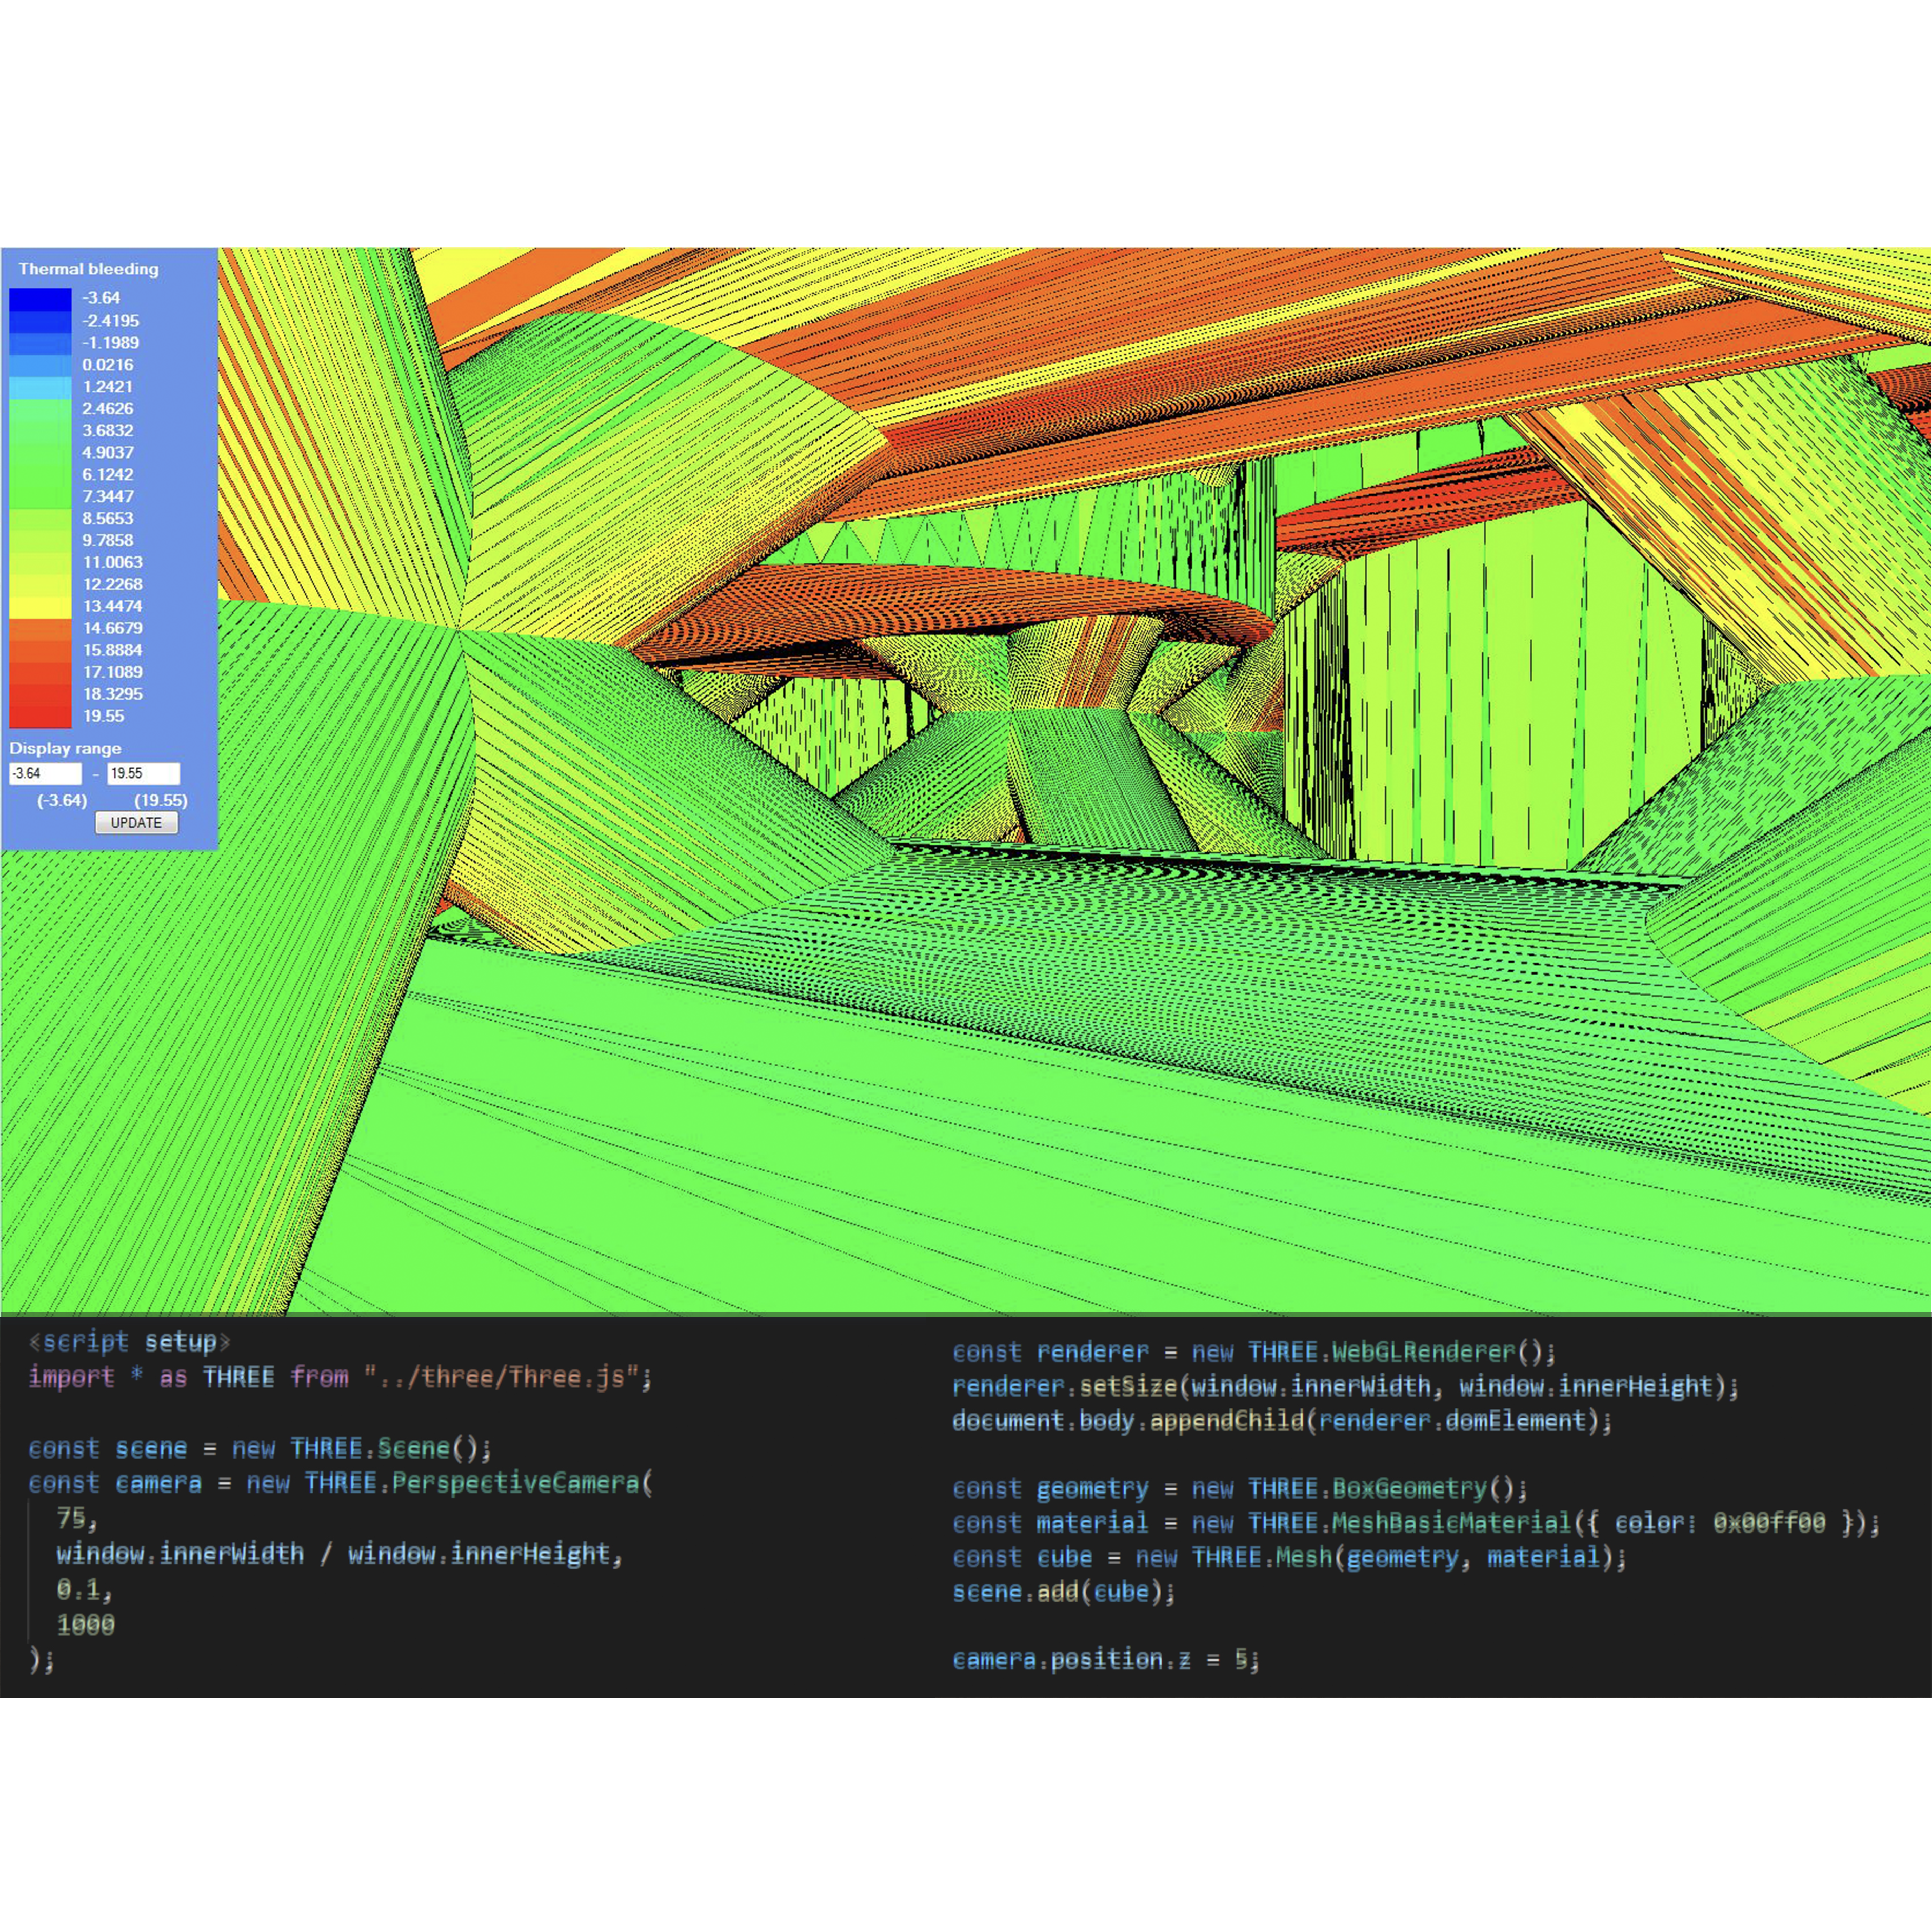This screenshot has height=1929, width=1932.
Task: Click the 'const renderer = new THREE.WebGLRenderer()' line
Action: pos(1254,1352)
